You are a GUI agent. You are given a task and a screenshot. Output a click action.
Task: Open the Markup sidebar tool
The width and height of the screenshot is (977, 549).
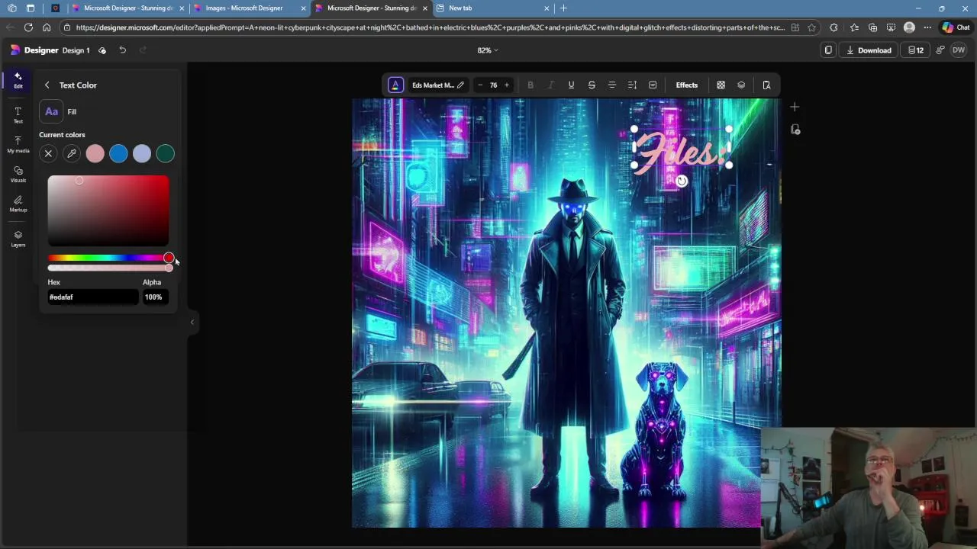pos(18,204)
